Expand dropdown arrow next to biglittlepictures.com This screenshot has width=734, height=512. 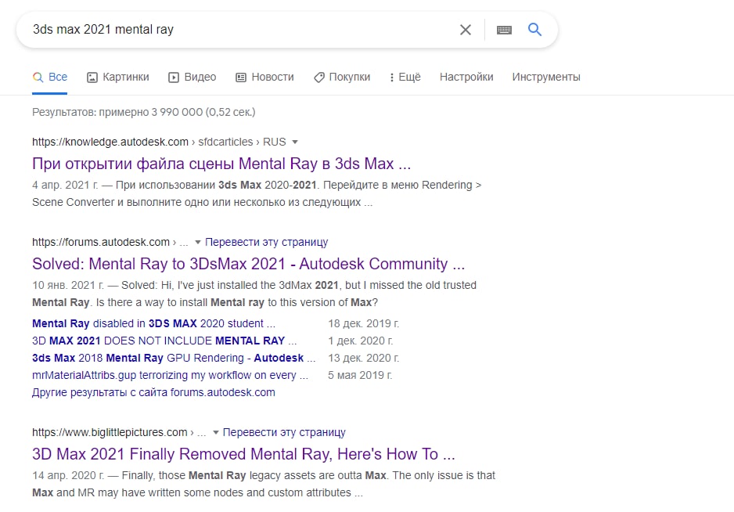click(215, 432)
